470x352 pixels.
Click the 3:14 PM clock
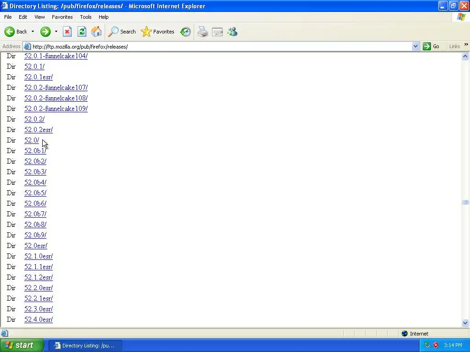point(453,345)
